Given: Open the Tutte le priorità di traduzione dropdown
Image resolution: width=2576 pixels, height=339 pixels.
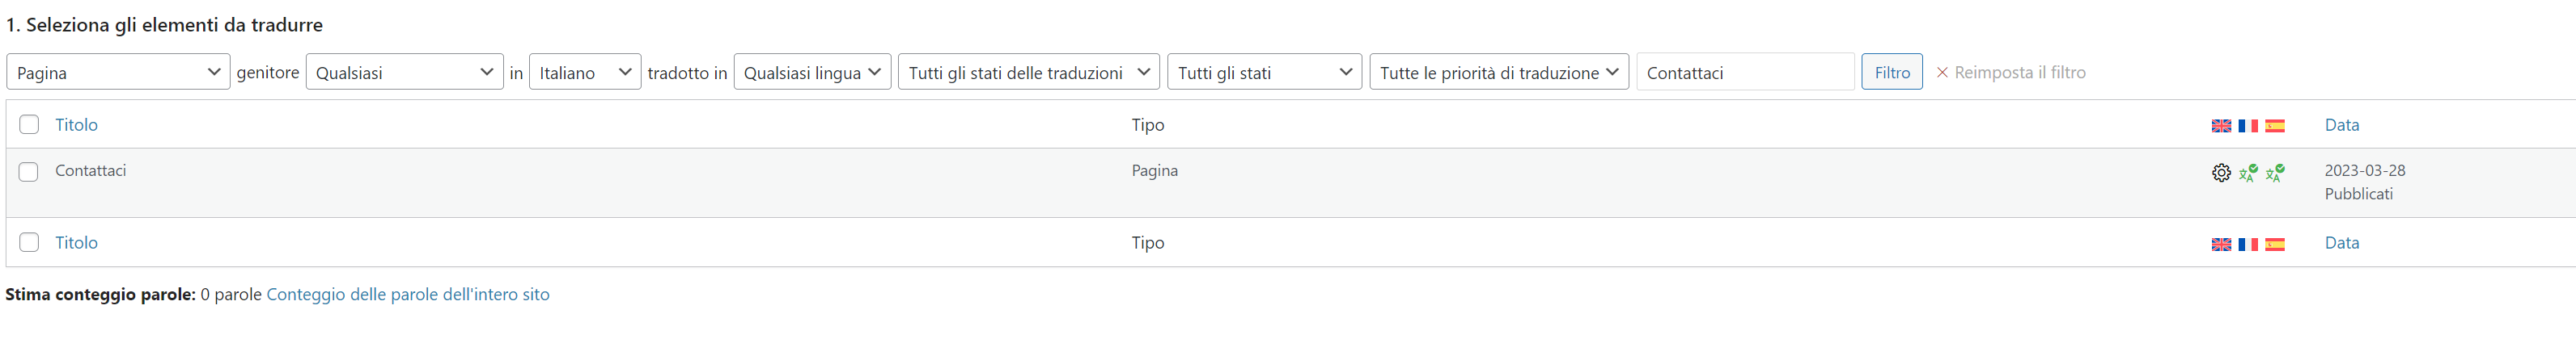Looking at the screenshot, I should (1499, 72).
